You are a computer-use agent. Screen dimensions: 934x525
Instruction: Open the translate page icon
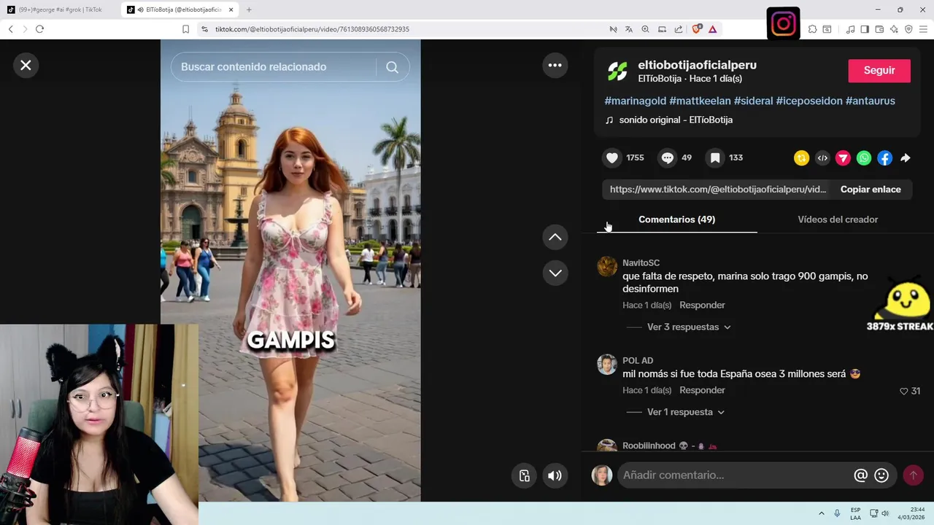[x=629, y=29]
